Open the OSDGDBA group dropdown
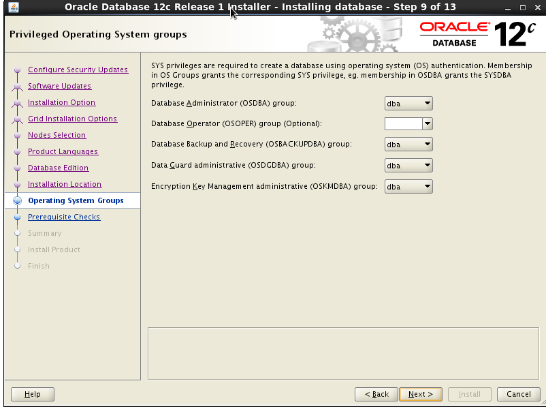 (x=408, y=165)
